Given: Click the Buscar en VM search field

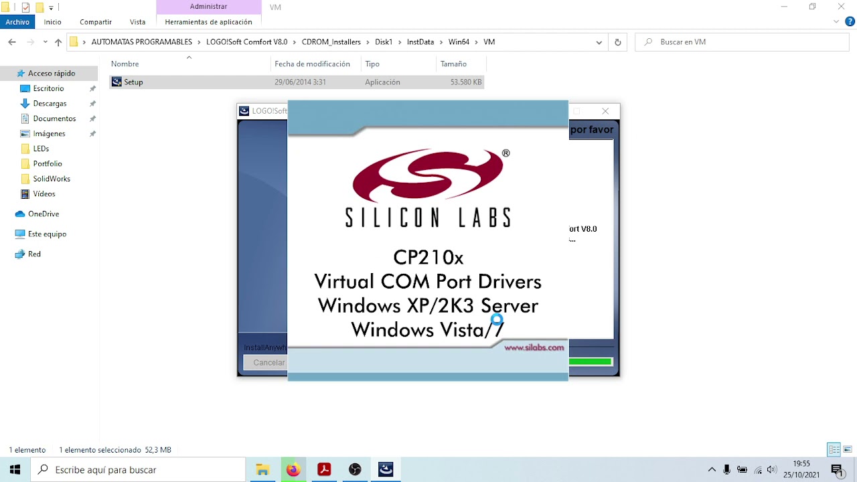Looking at the screenshot, I should click(x=742, y=42).
